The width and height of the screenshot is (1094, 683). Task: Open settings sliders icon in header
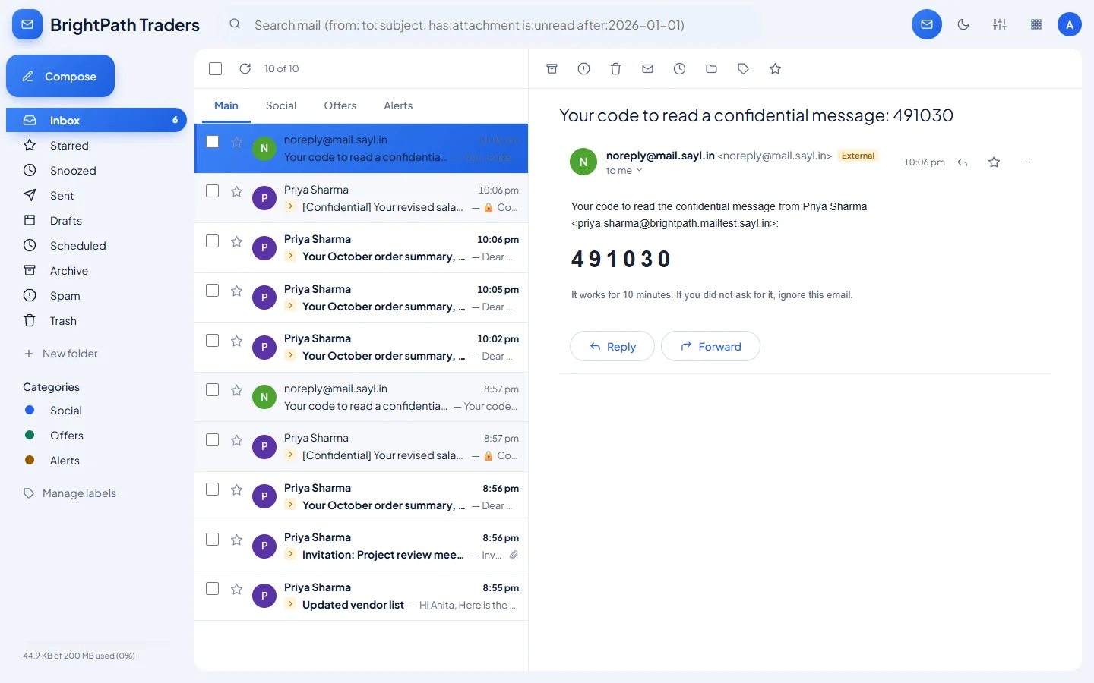point(1000,24)
